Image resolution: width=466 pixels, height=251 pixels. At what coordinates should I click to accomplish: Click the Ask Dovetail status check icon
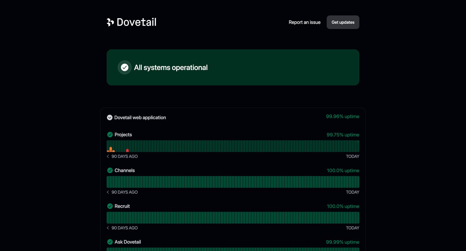(110, 242)
